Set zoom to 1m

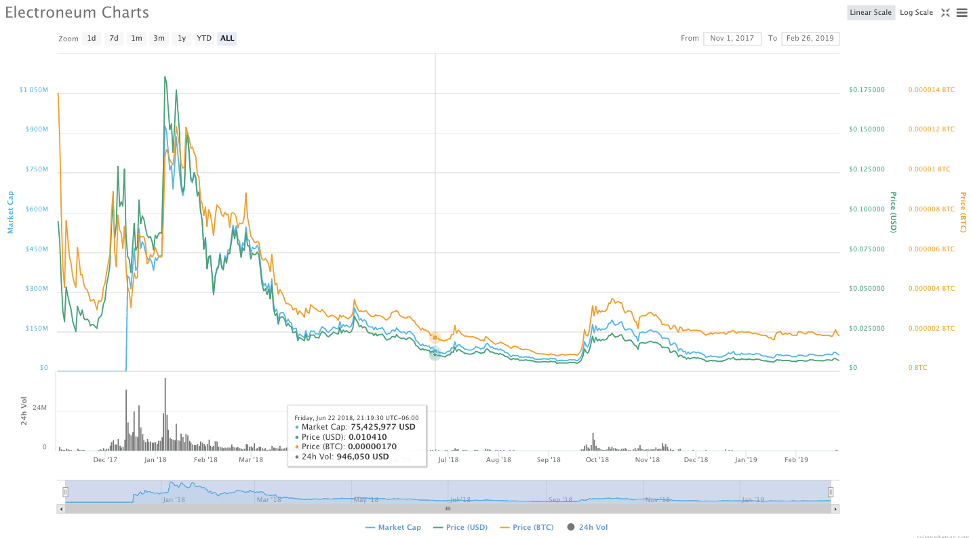(136, 39)
